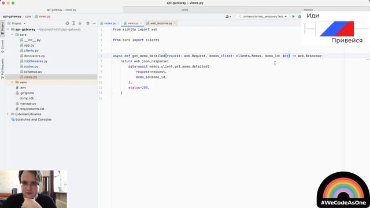Switch to the users window tab
Image resolution: width=370 pixels, height=208 pixels.
click(x=185, y=10)
